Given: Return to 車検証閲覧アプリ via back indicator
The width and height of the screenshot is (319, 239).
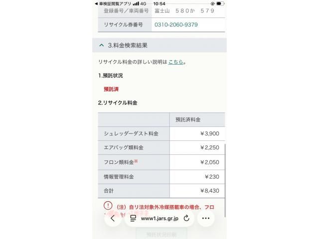Looking at the screenshot, I should tap(113, 3).
